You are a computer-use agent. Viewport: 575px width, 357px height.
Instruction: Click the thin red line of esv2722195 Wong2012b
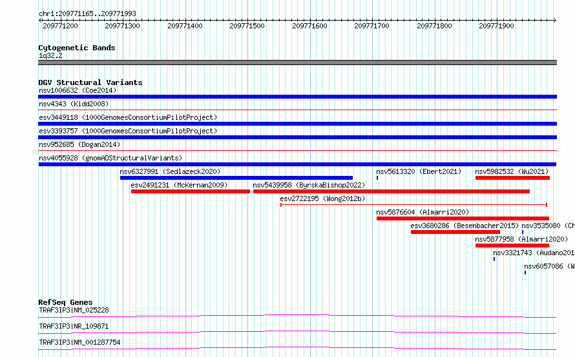click(x=413, y=205)
